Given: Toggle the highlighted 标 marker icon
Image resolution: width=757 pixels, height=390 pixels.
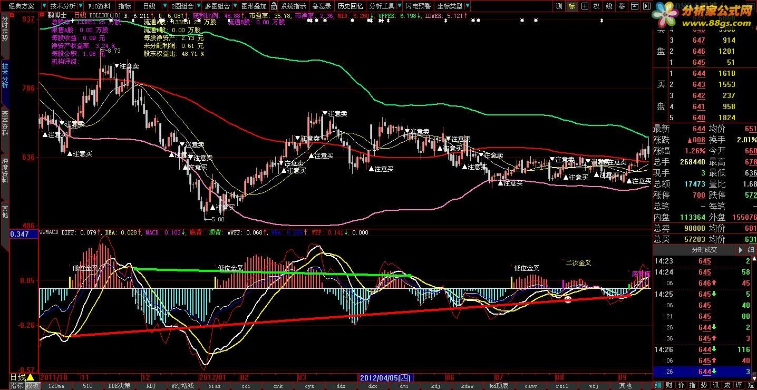Looking at the screenshot, I should pyautogui.click(x=572, y=6).
